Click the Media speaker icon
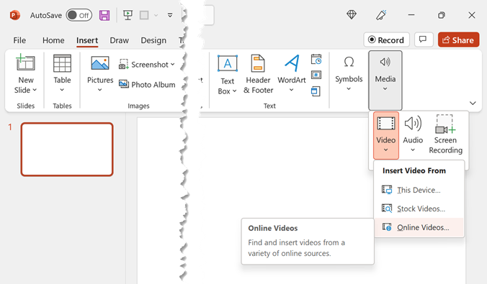This screenshot has width=487, height=284. [x=385, y=62]
